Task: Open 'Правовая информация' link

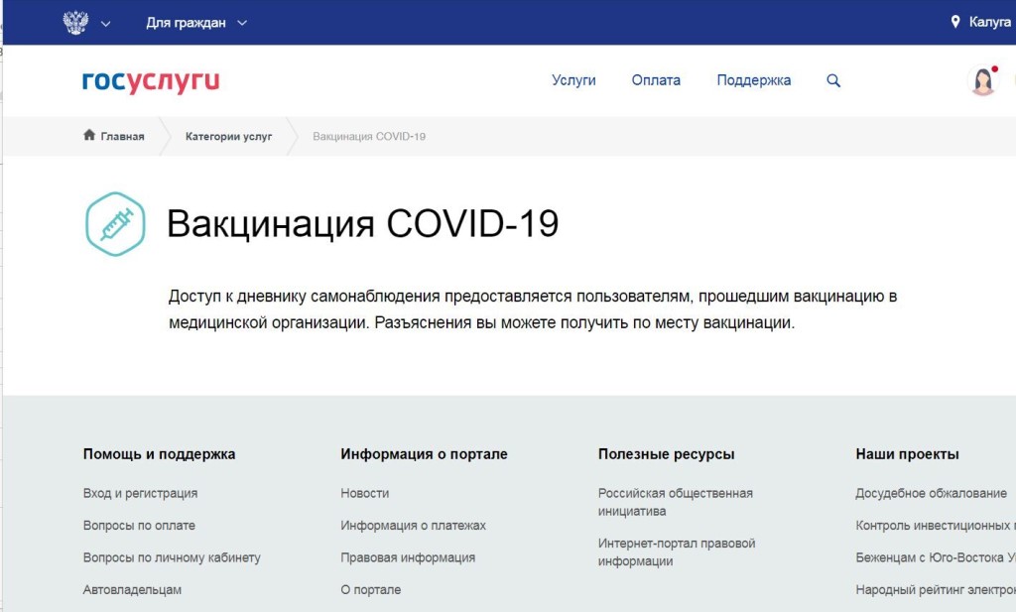Action: [x=408, y=557]
